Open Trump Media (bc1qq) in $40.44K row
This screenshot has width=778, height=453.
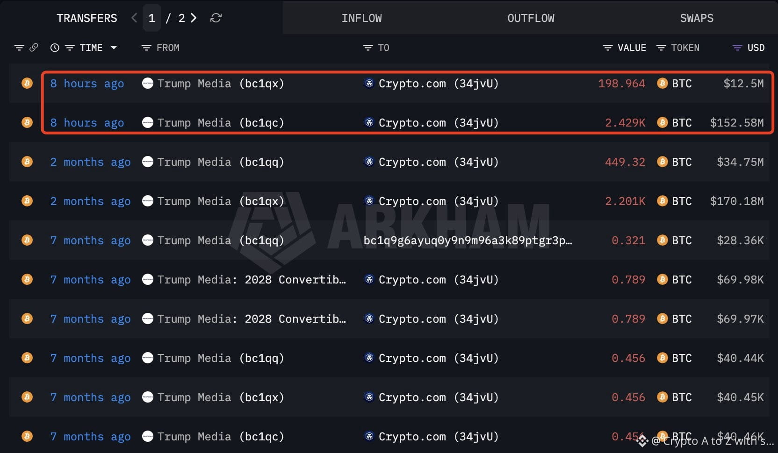click(221, 358)
